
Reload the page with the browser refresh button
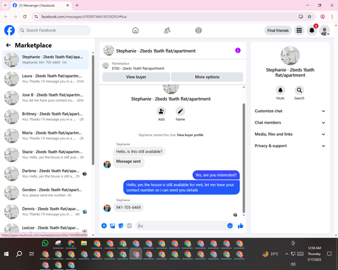(25, 17)
